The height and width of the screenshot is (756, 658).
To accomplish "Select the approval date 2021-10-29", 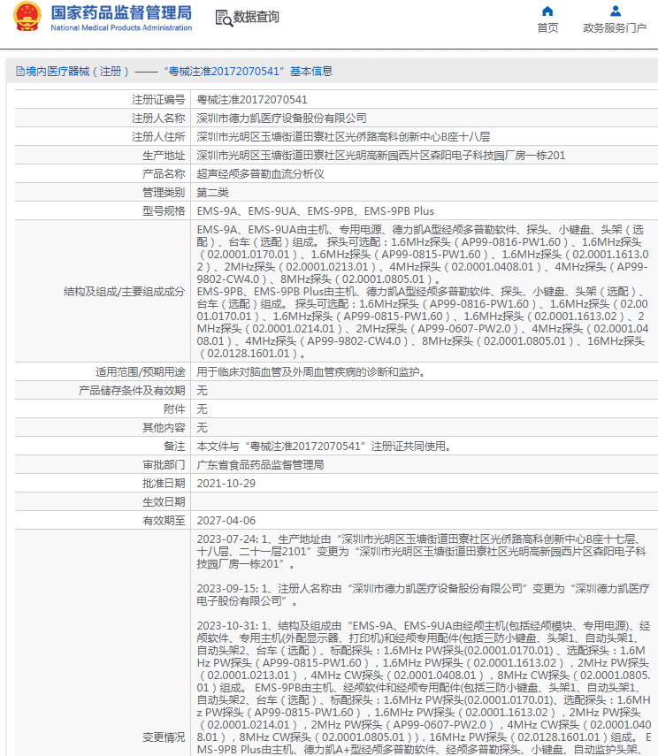I will pyautogui.click(x=226, y=484).
